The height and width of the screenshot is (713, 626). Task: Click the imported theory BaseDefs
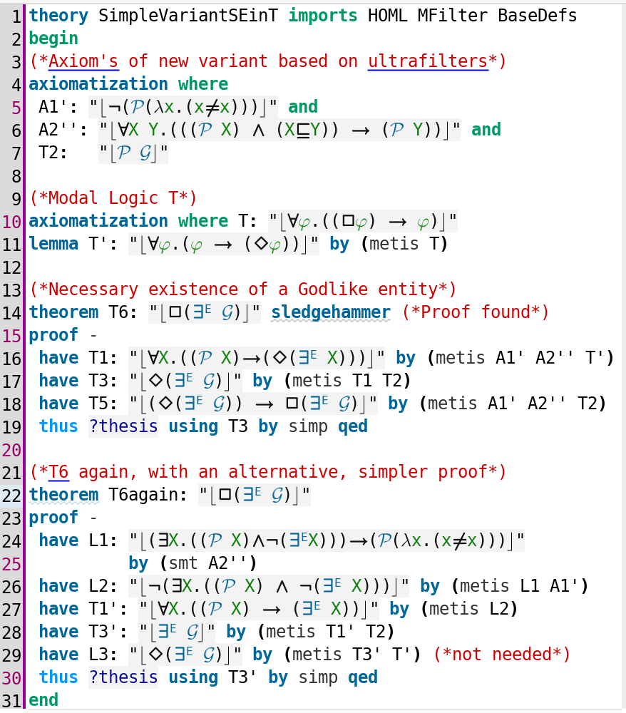pyautogui.click(x=538, y=16)
